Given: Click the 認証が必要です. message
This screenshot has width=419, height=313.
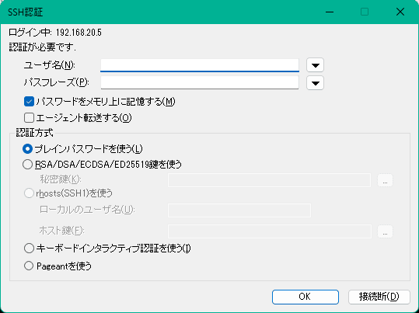Looking at the screenshot, I should click(43, 47).
